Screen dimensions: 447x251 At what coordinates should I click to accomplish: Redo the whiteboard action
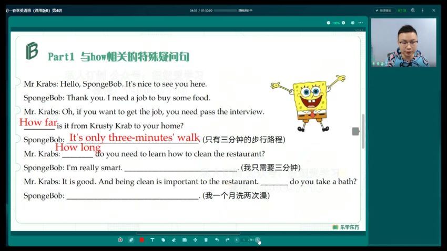[x=227, y=240]
